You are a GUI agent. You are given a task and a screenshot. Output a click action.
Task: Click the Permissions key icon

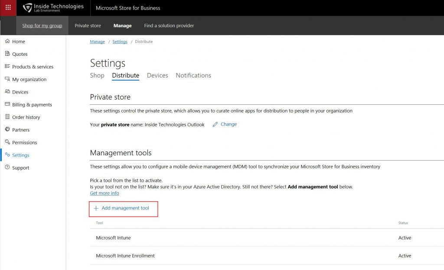click(x=7, y=142)
